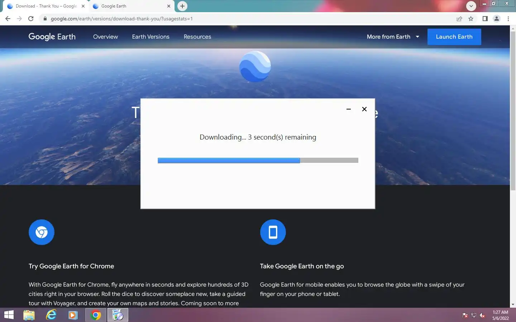Open the Earth Versions nav link
Screen dimensions: 516x322
[150, 37]
